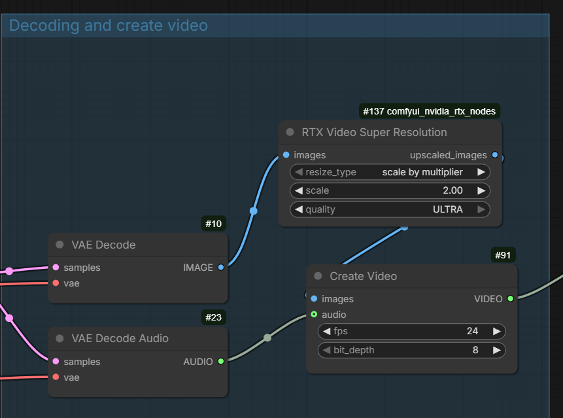This screenshot has height=418, width=563.
Task: Click images input socket on RTX node
Action: click(286, 155)
